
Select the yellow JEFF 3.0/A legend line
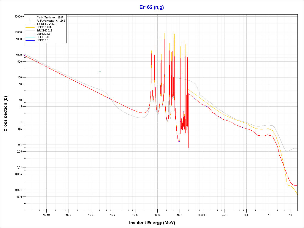pyautogui.click(x=30, y=27)
